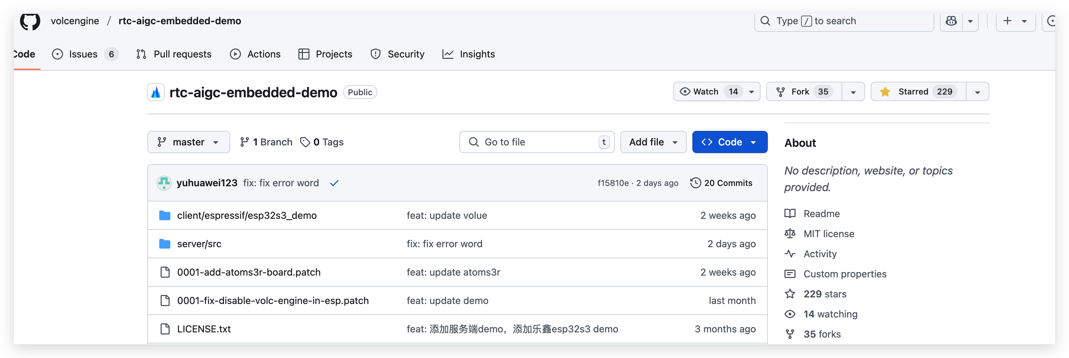The image size is (1069, 358).
Task: Click the eye icon beside 14 watching
Action: (x=790, y=314)
